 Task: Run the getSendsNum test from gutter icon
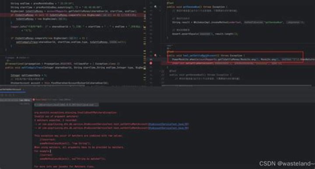[x=155, y=7]
